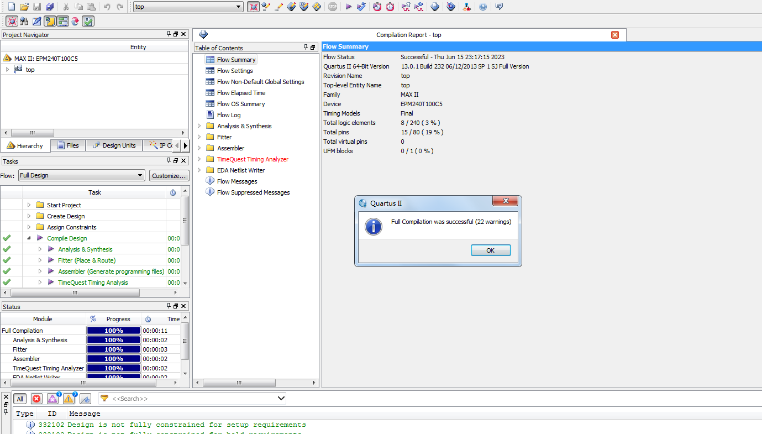The width and height of the screenshot is (762, 434).
Task: Click the speech bubble feedback icon
Action: 499,7
